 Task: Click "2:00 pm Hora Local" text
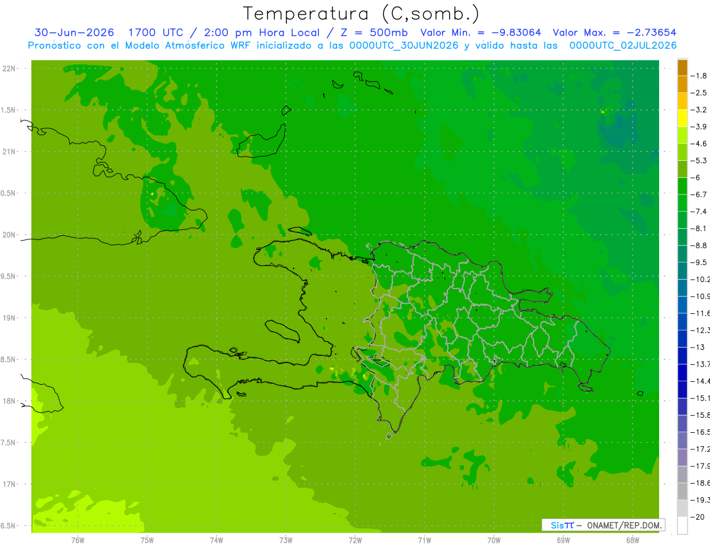262,33
